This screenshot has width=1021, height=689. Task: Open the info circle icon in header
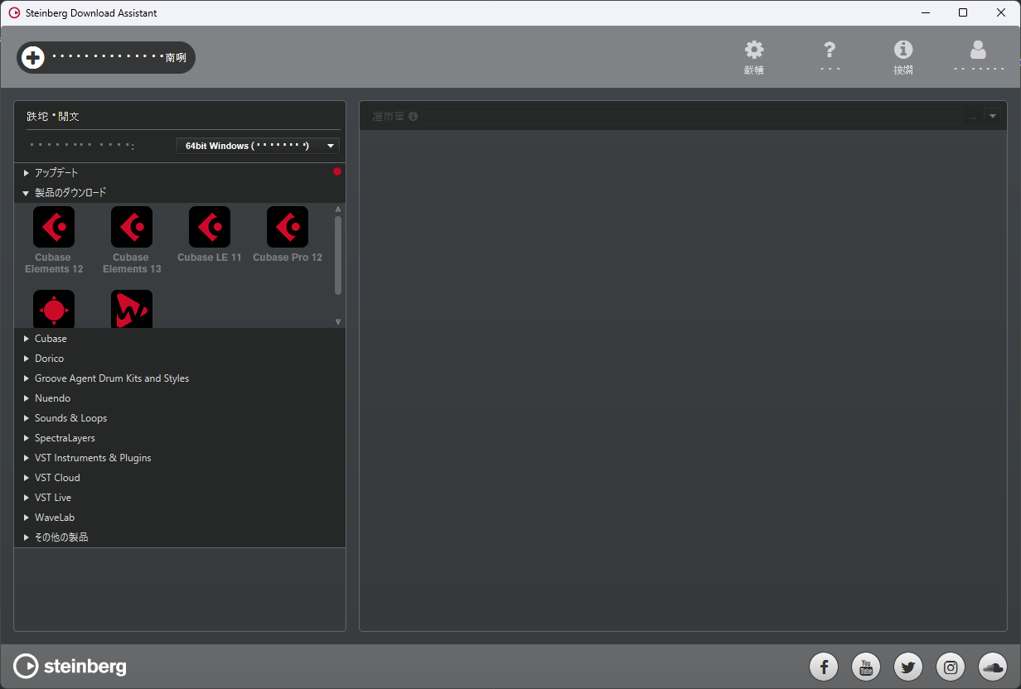click(x=903, y=50)
